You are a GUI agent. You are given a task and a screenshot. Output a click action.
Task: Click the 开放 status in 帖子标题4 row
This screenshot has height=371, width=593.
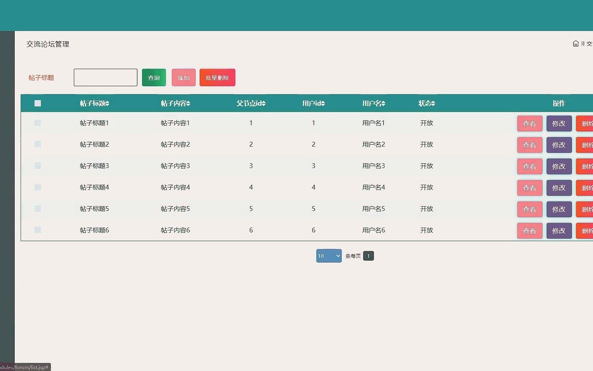[x=427, y=187]
